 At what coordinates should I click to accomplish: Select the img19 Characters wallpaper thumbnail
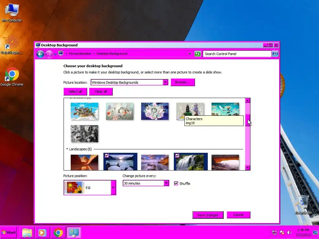click(x=190, y=110)
